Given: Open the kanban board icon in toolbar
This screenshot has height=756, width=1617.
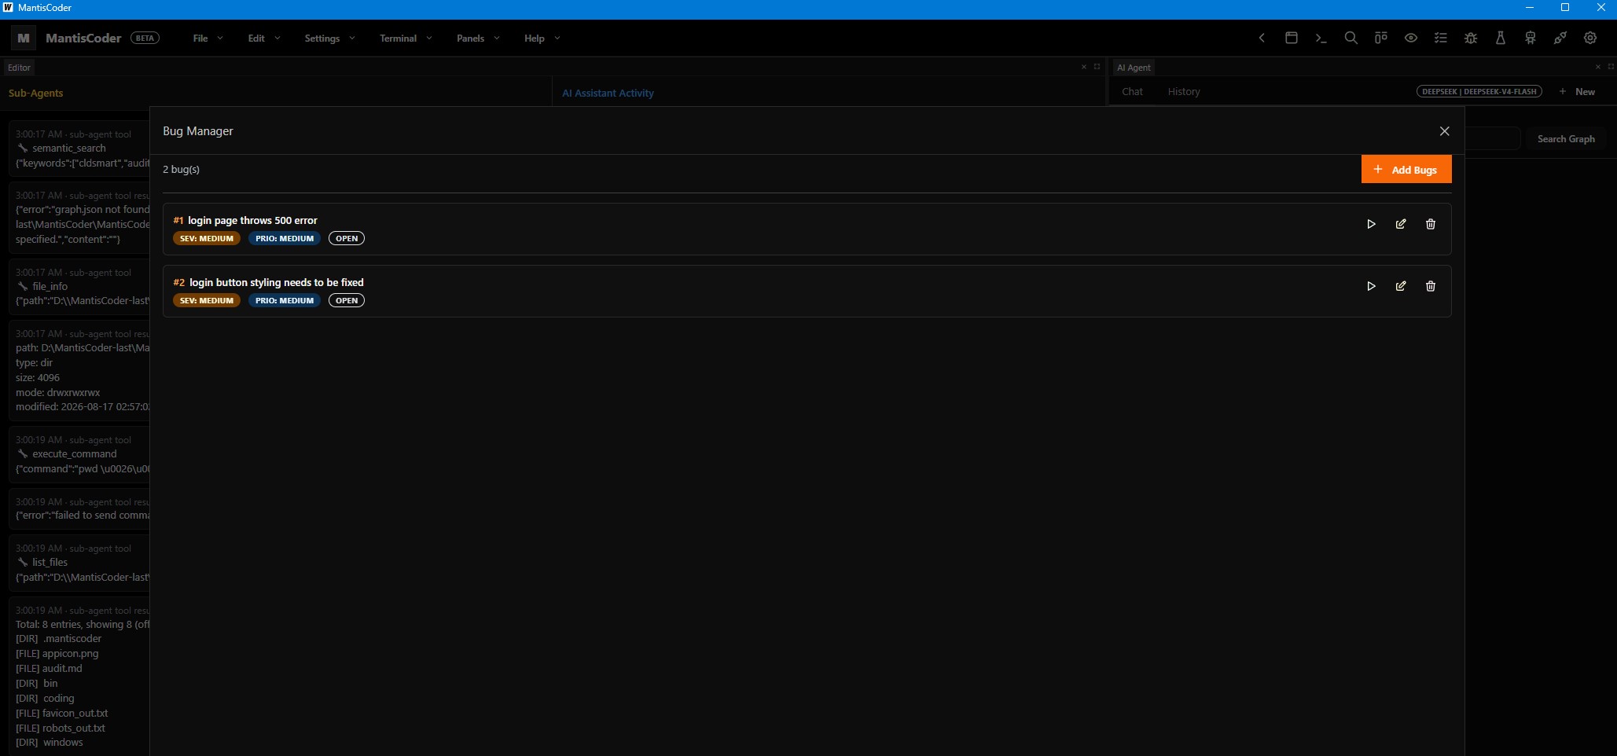Looking at the screenshot, I should click(1380, 38).
